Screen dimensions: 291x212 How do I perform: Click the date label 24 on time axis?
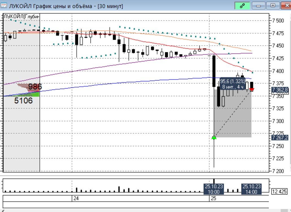pos(76,198)
